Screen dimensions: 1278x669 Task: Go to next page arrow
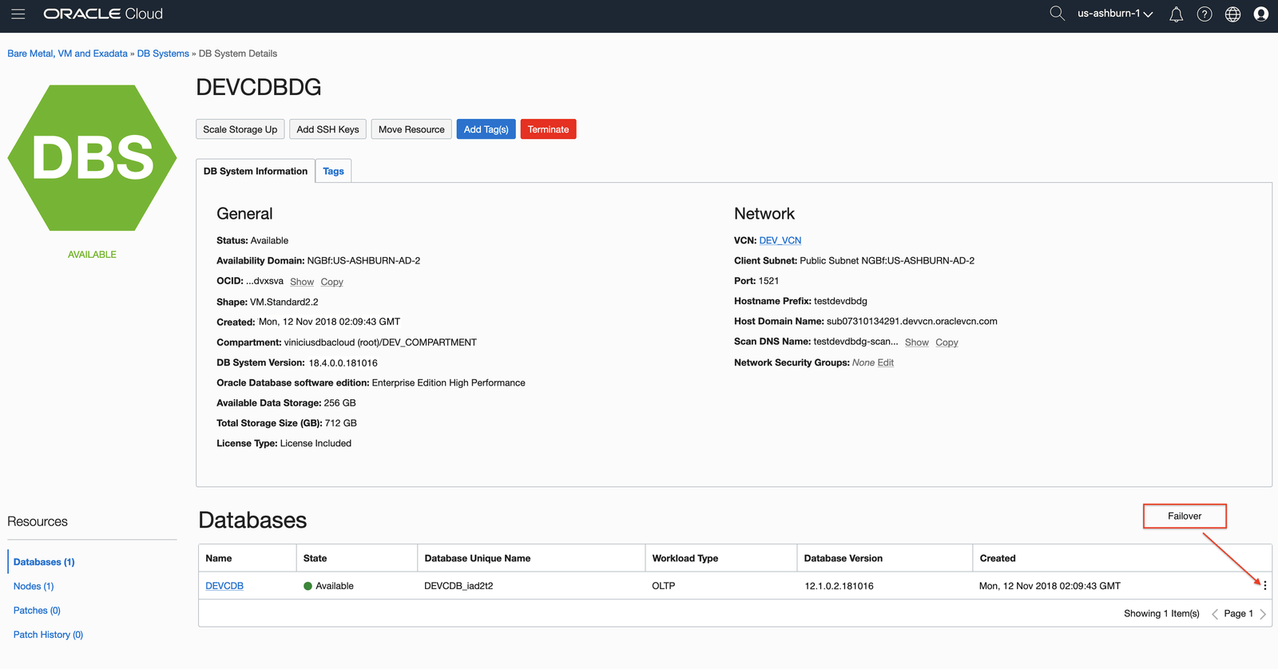[x=1263, y=614]
